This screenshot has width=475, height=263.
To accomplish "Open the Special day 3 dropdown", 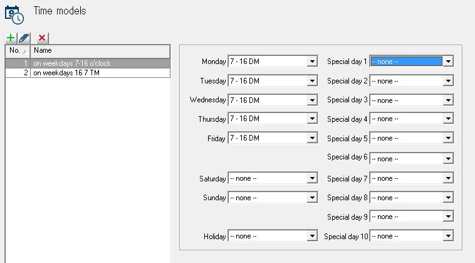I will click(411, 100).
